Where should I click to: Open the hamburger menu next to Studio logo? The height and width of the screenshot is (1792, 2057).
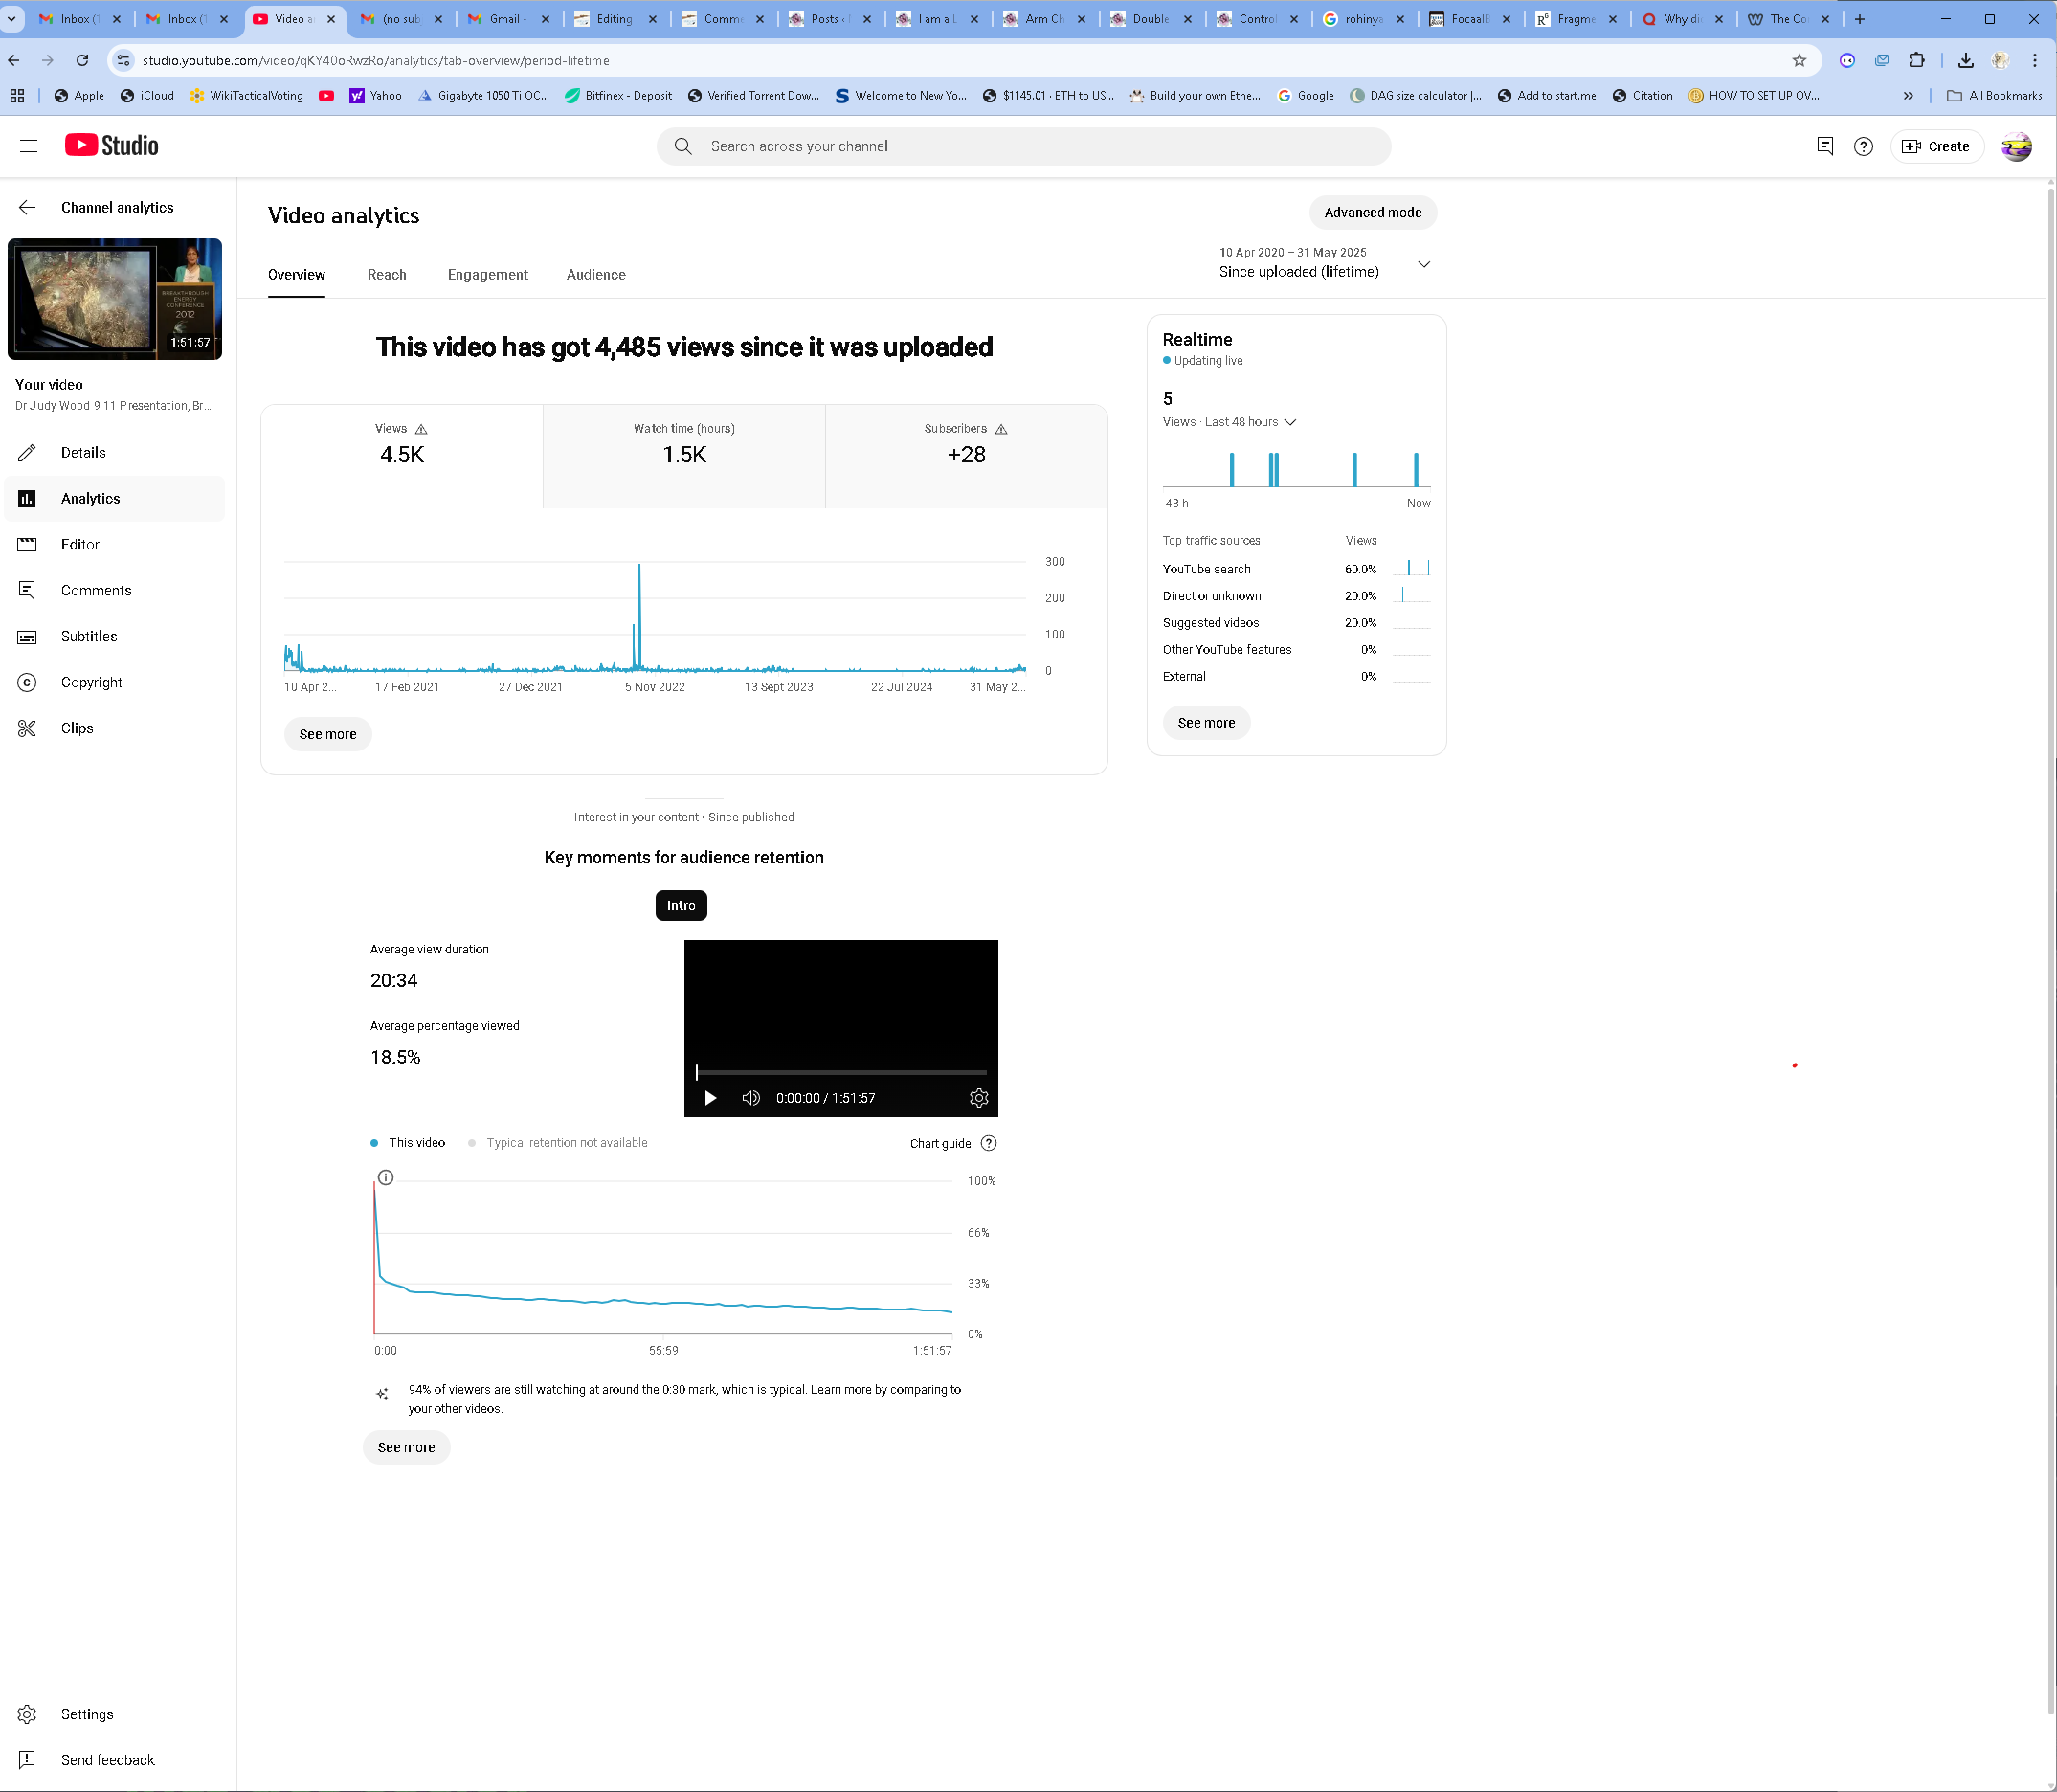click(28, 146)
